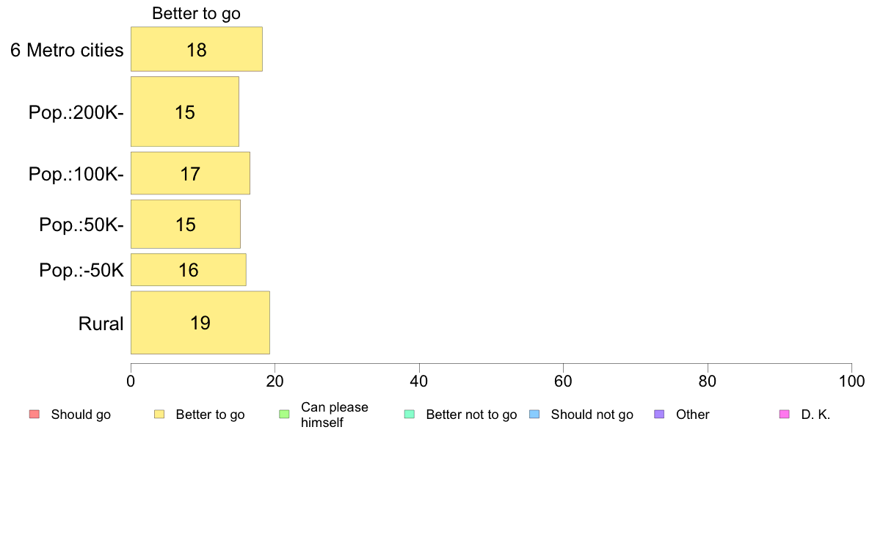Click the 40 axis tick label
Image resolution: width=872 pixels, height=540 pixels.
click(x=419, y=382)
